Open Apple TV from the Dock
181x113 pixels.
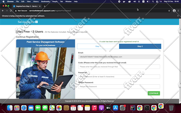point(109,108)
